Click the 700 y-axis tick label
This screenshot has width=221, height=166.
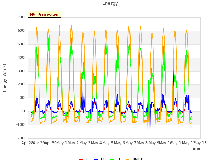[21, 17]
